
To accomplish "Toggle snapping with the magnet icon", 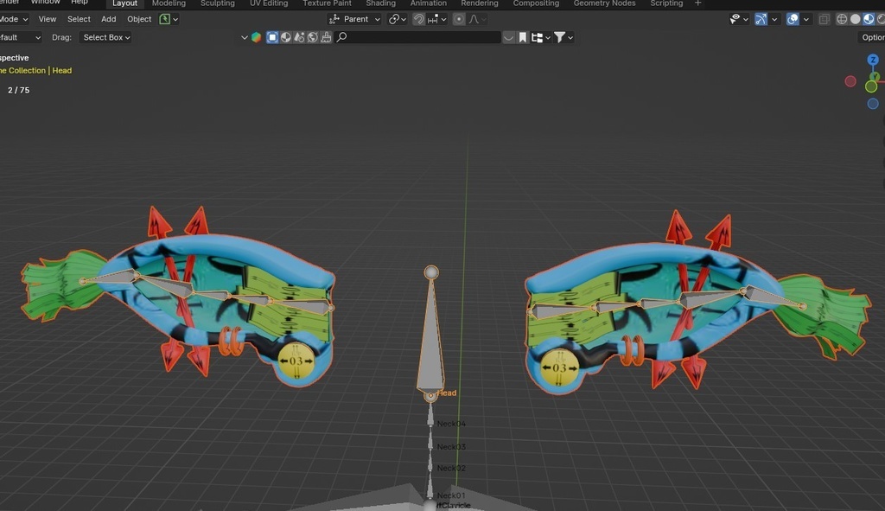I will coord(418,18).
